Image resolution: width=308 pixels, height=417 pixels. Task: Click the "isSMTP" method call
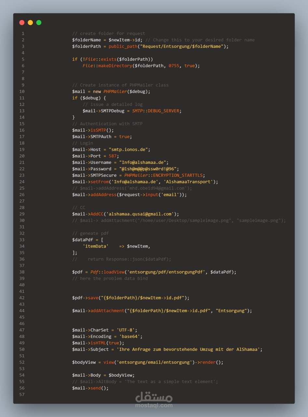(98, 130)
